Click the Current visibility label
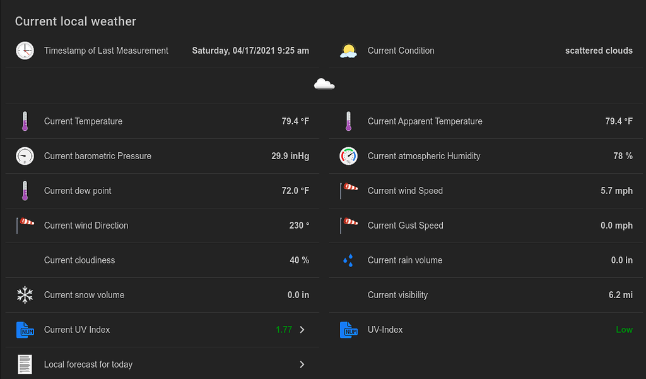 397,295
